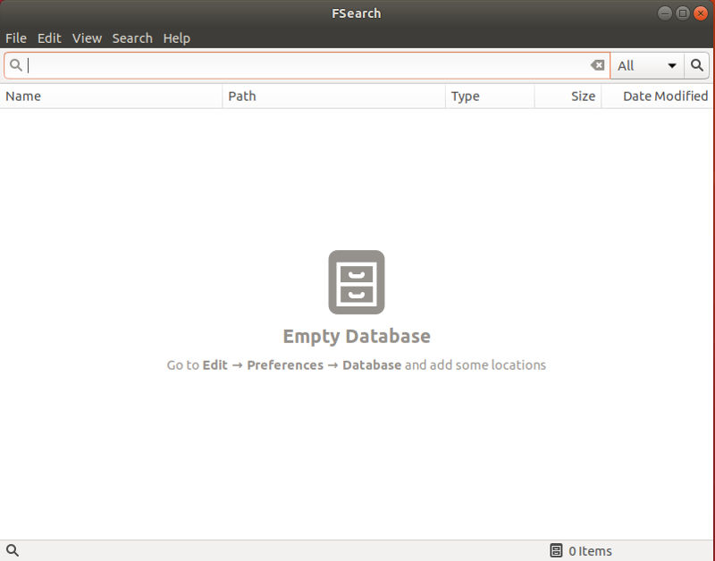Click the dropdown arrow next to All

tap(673, 65)
